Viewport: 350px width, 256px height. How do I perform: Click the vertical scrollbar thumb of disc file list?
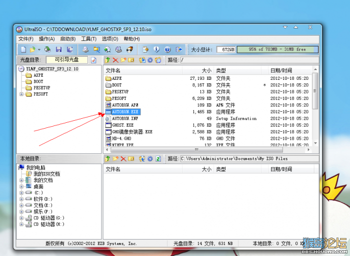pos(315,91)
